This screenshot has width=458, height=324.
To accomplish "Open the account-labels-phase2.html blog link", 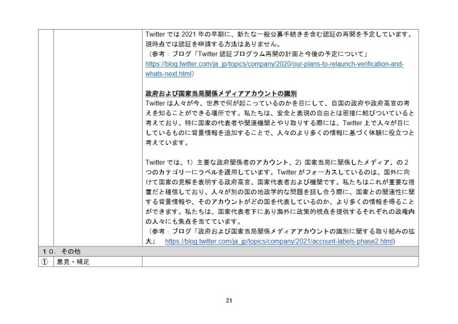I will tap(279, 242).
